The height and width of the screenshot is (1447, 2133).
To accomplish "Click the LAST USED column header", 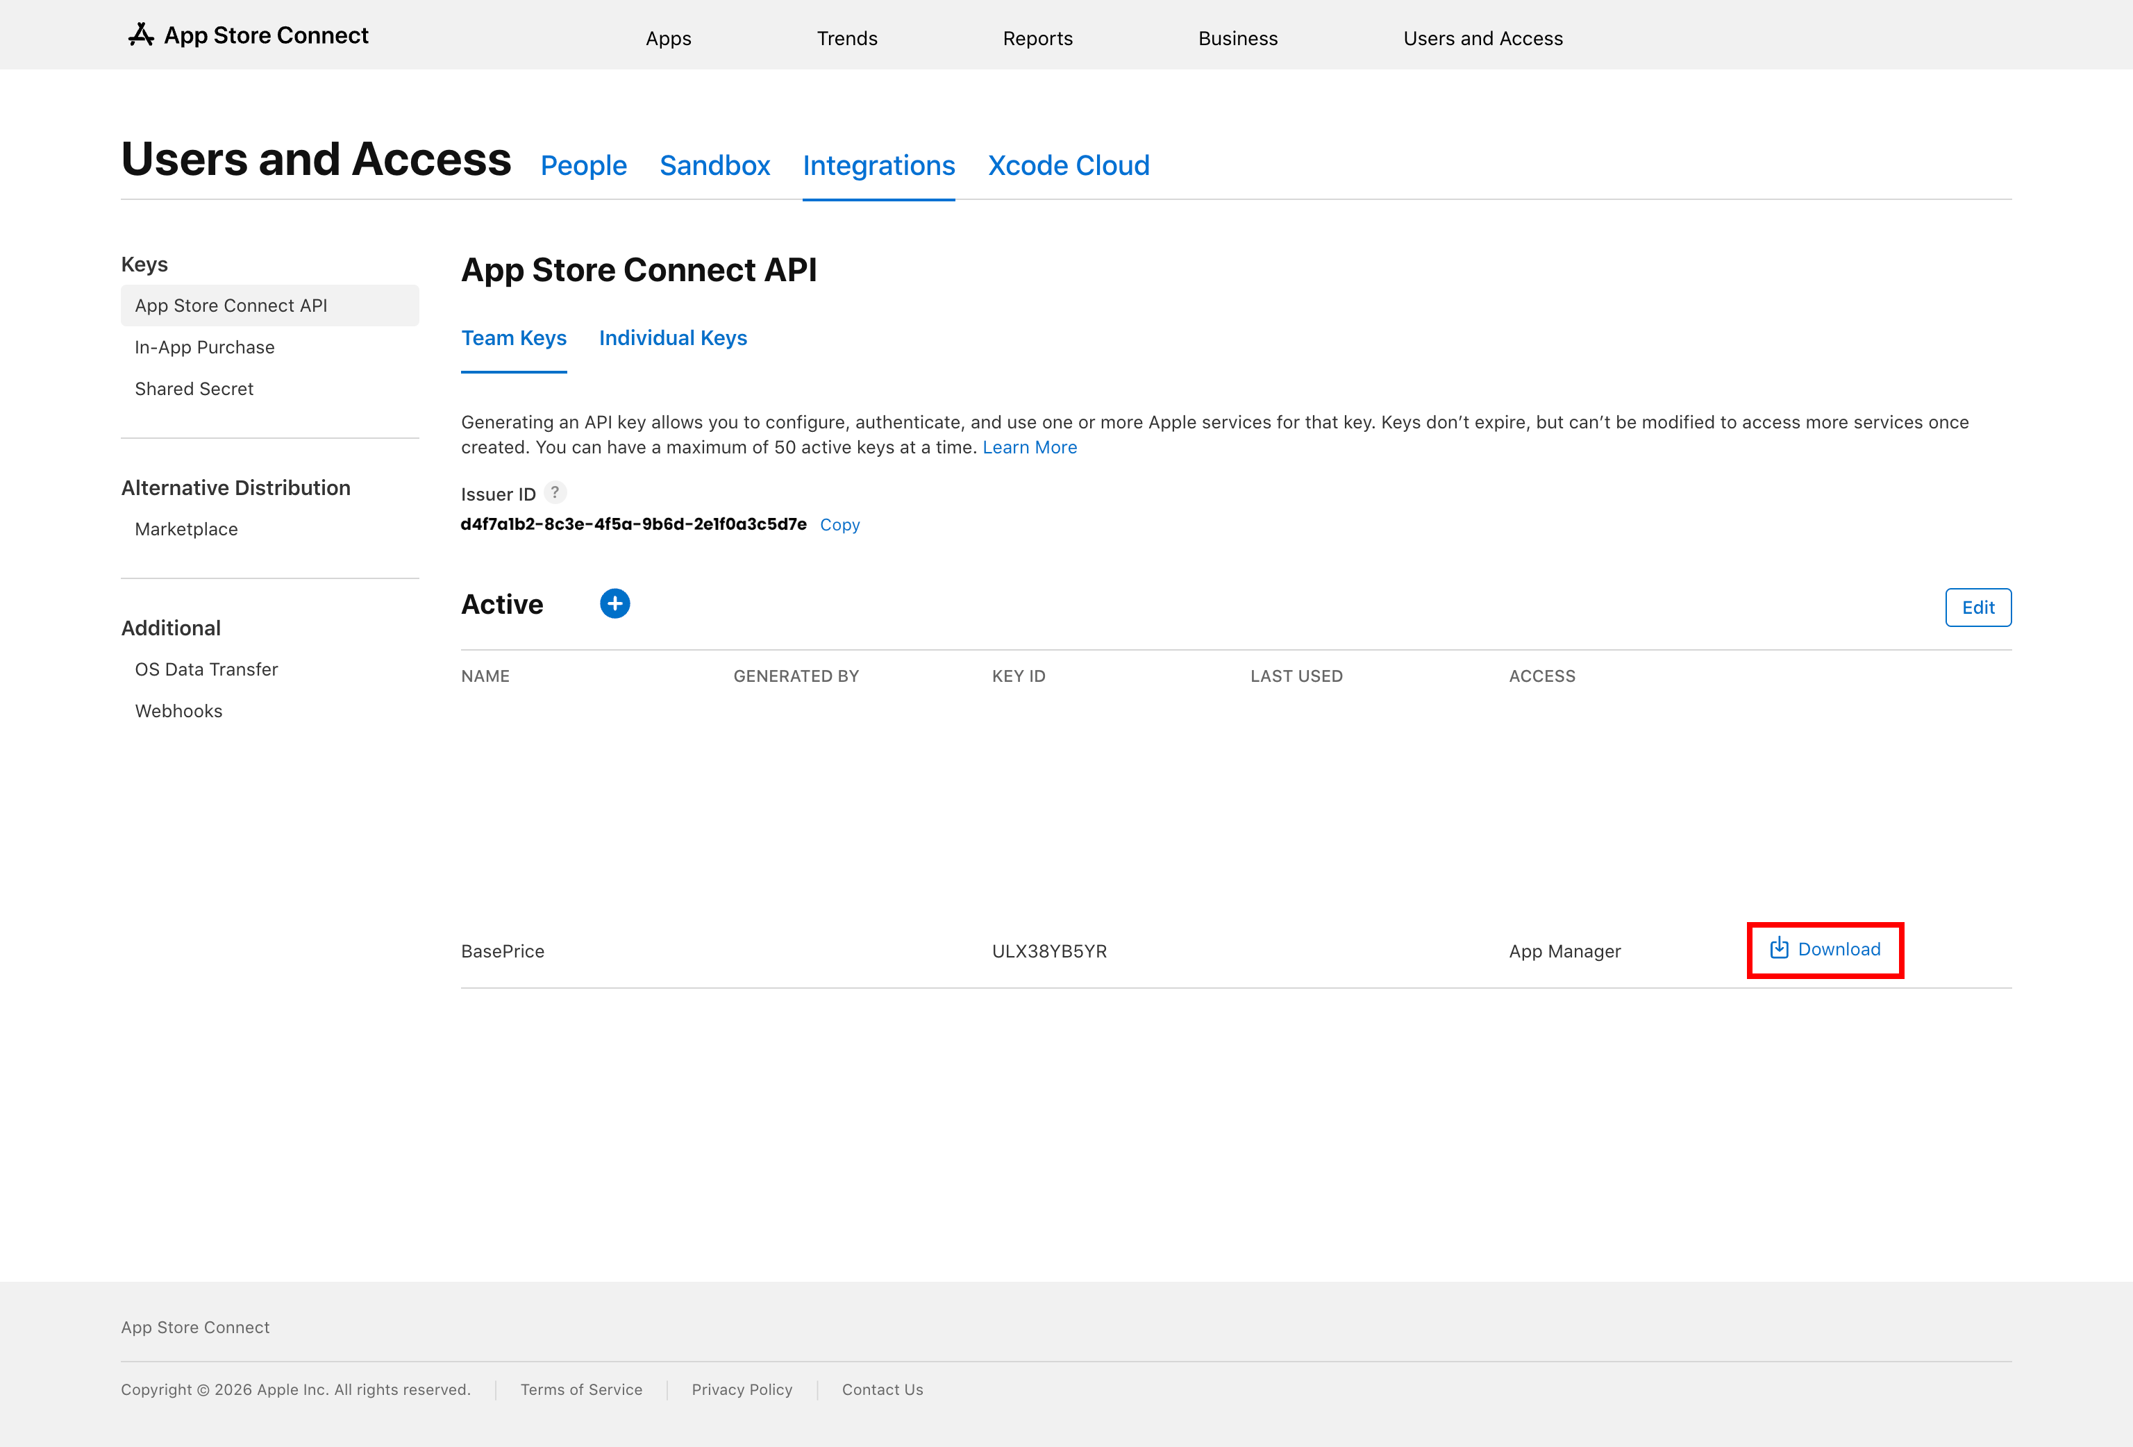I will click(x=1296, y=676).
